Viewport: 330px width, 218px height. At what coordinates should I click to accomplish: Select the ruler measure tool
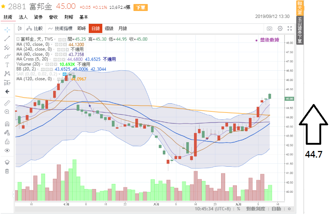click(7, 103)
